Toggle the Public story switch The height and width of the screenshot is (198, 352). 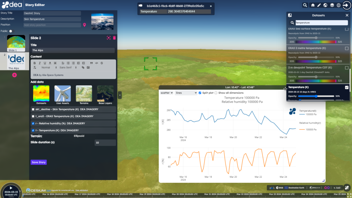11,31
